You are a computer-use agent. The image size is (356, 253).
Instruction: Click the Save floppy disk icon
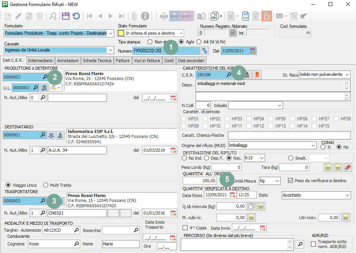point(65,16)
